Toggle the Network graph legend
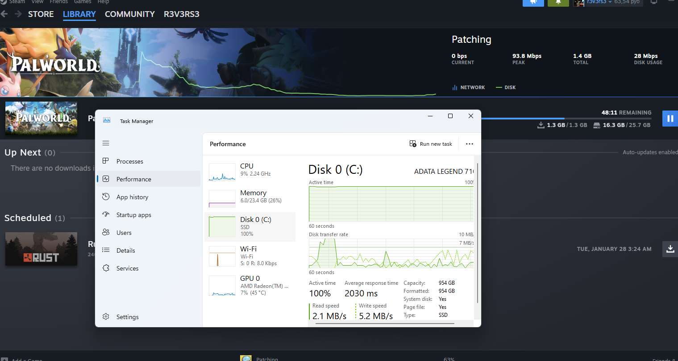The height and width of the screenshot is (361, 678). coord(468,87)
